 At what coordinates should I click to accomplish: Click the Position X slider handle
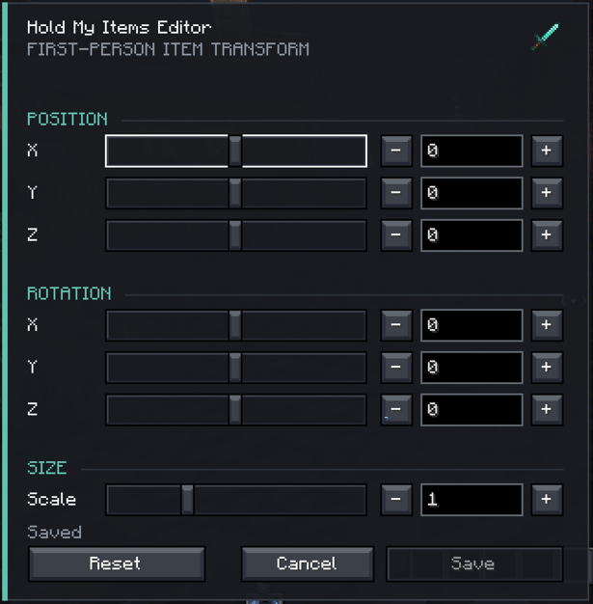235,151
